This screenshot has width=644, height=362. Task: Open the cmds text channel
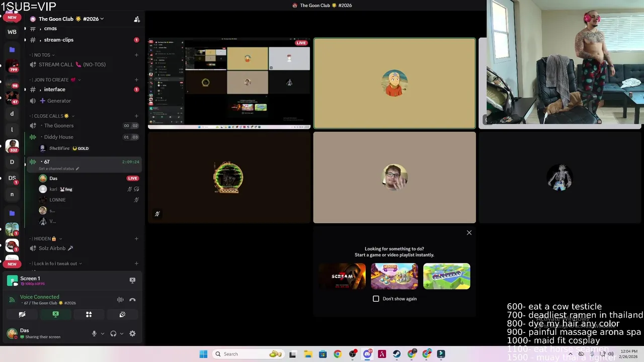[84, 29]
